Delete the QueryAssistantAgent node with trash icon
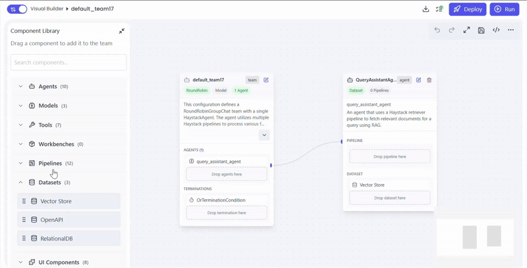 (x=430, y=80)
